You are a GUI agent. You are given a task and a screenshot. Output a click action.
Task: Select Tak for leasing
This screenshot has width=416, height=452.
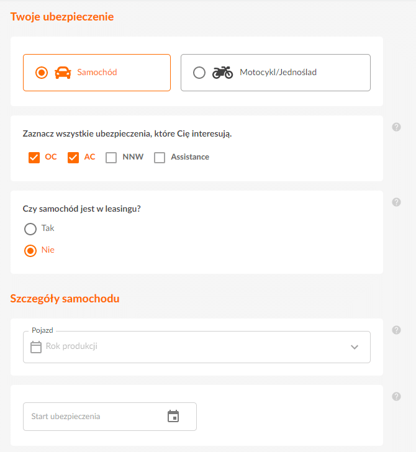30,229
